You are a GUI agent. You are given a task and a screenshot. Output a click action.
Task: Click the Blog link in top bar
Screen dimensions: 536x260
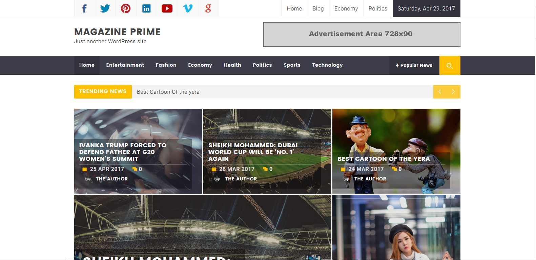318,8
